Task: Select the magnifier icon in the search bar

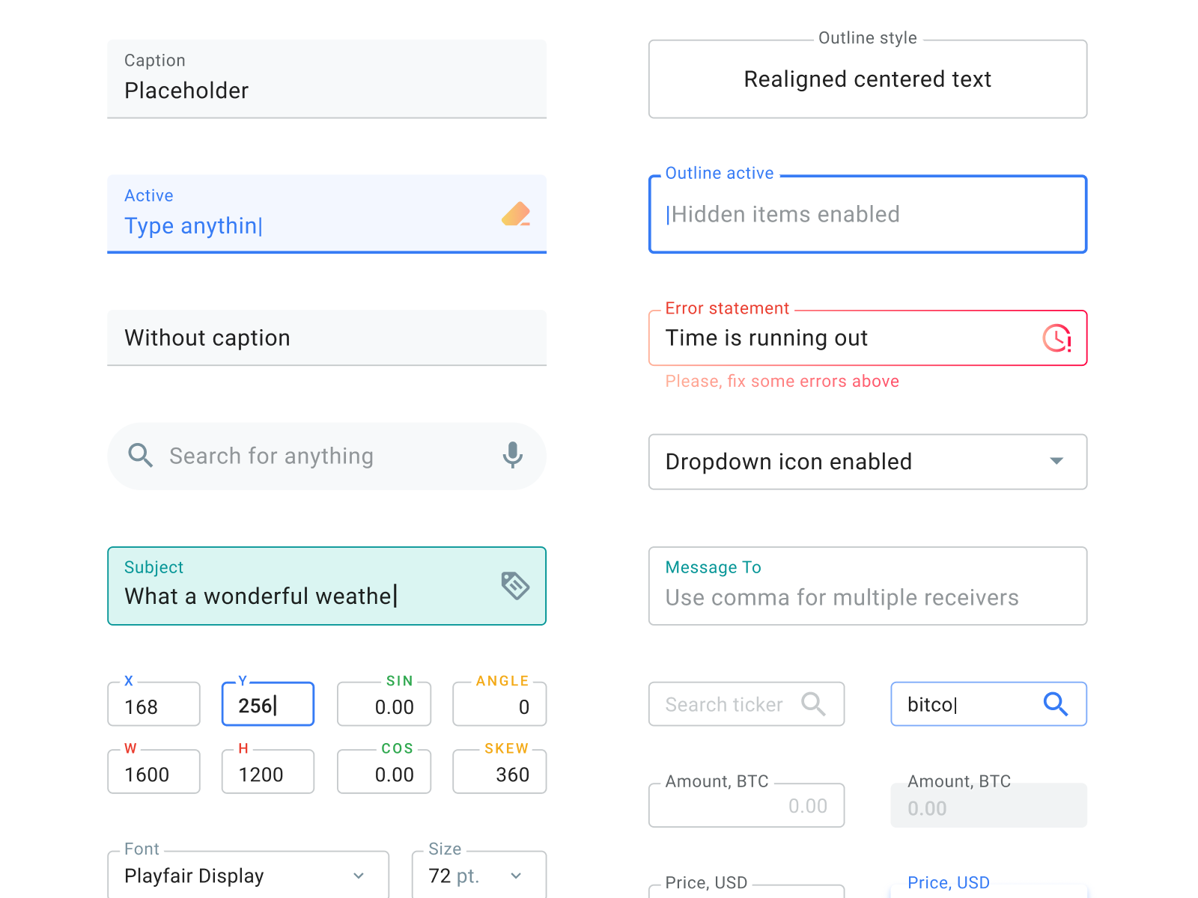Action: 140,456
